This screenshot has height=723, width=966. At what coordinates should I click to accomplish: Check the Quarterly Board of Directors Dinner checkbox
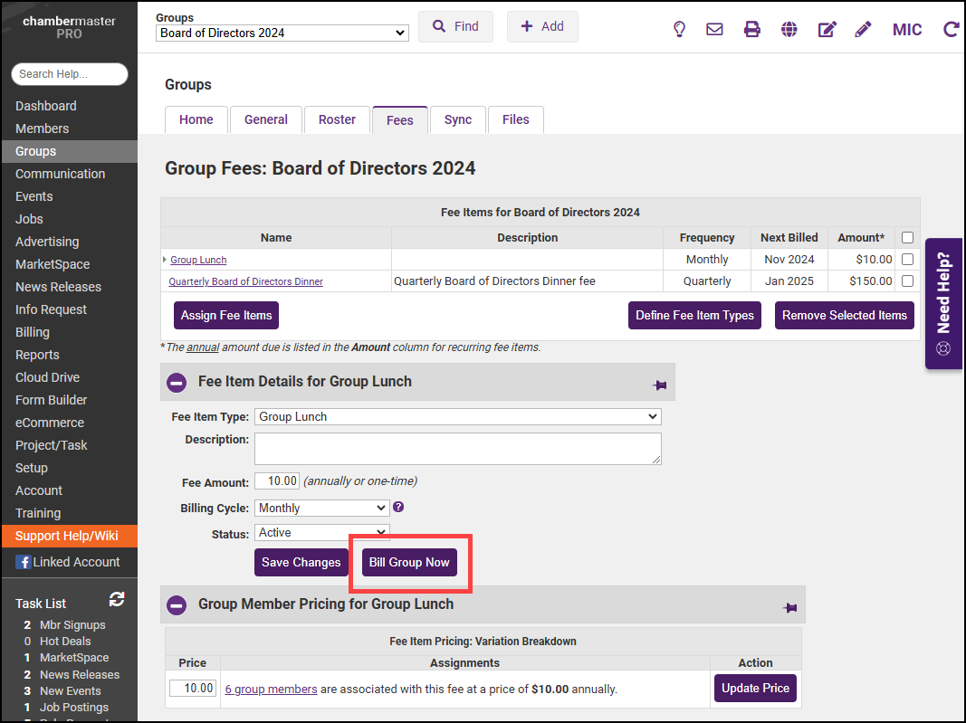point(907,281)
